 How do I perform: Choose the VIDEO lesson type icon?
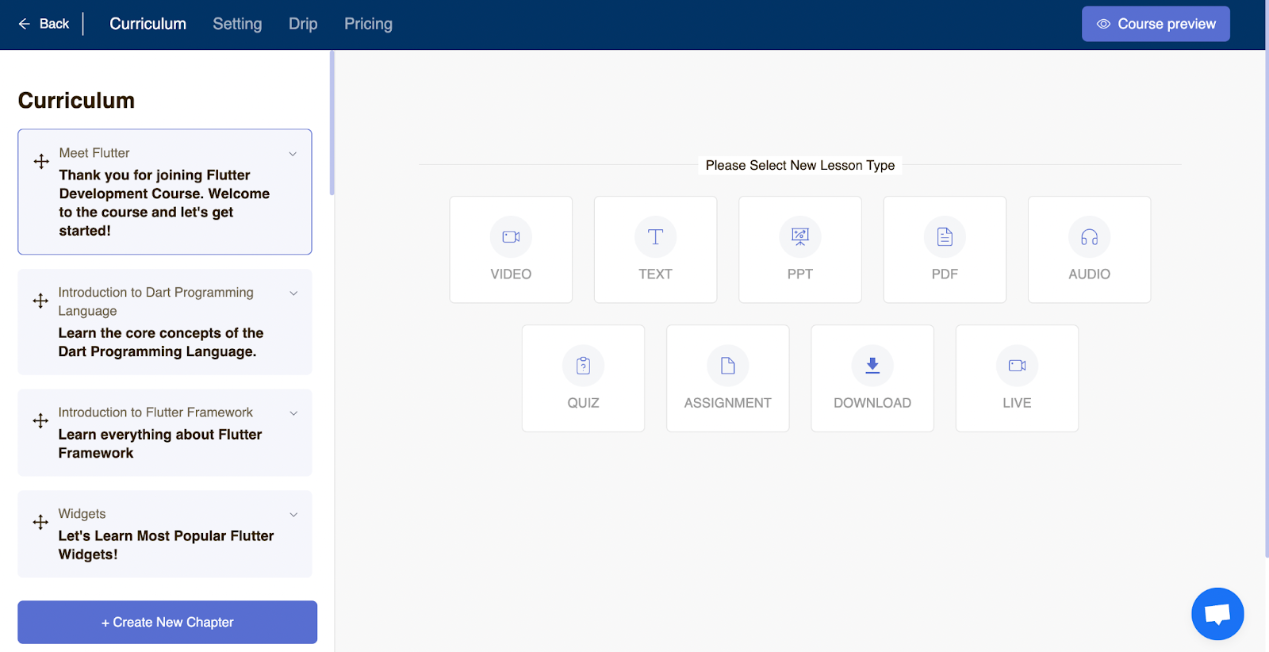(511, 236)
